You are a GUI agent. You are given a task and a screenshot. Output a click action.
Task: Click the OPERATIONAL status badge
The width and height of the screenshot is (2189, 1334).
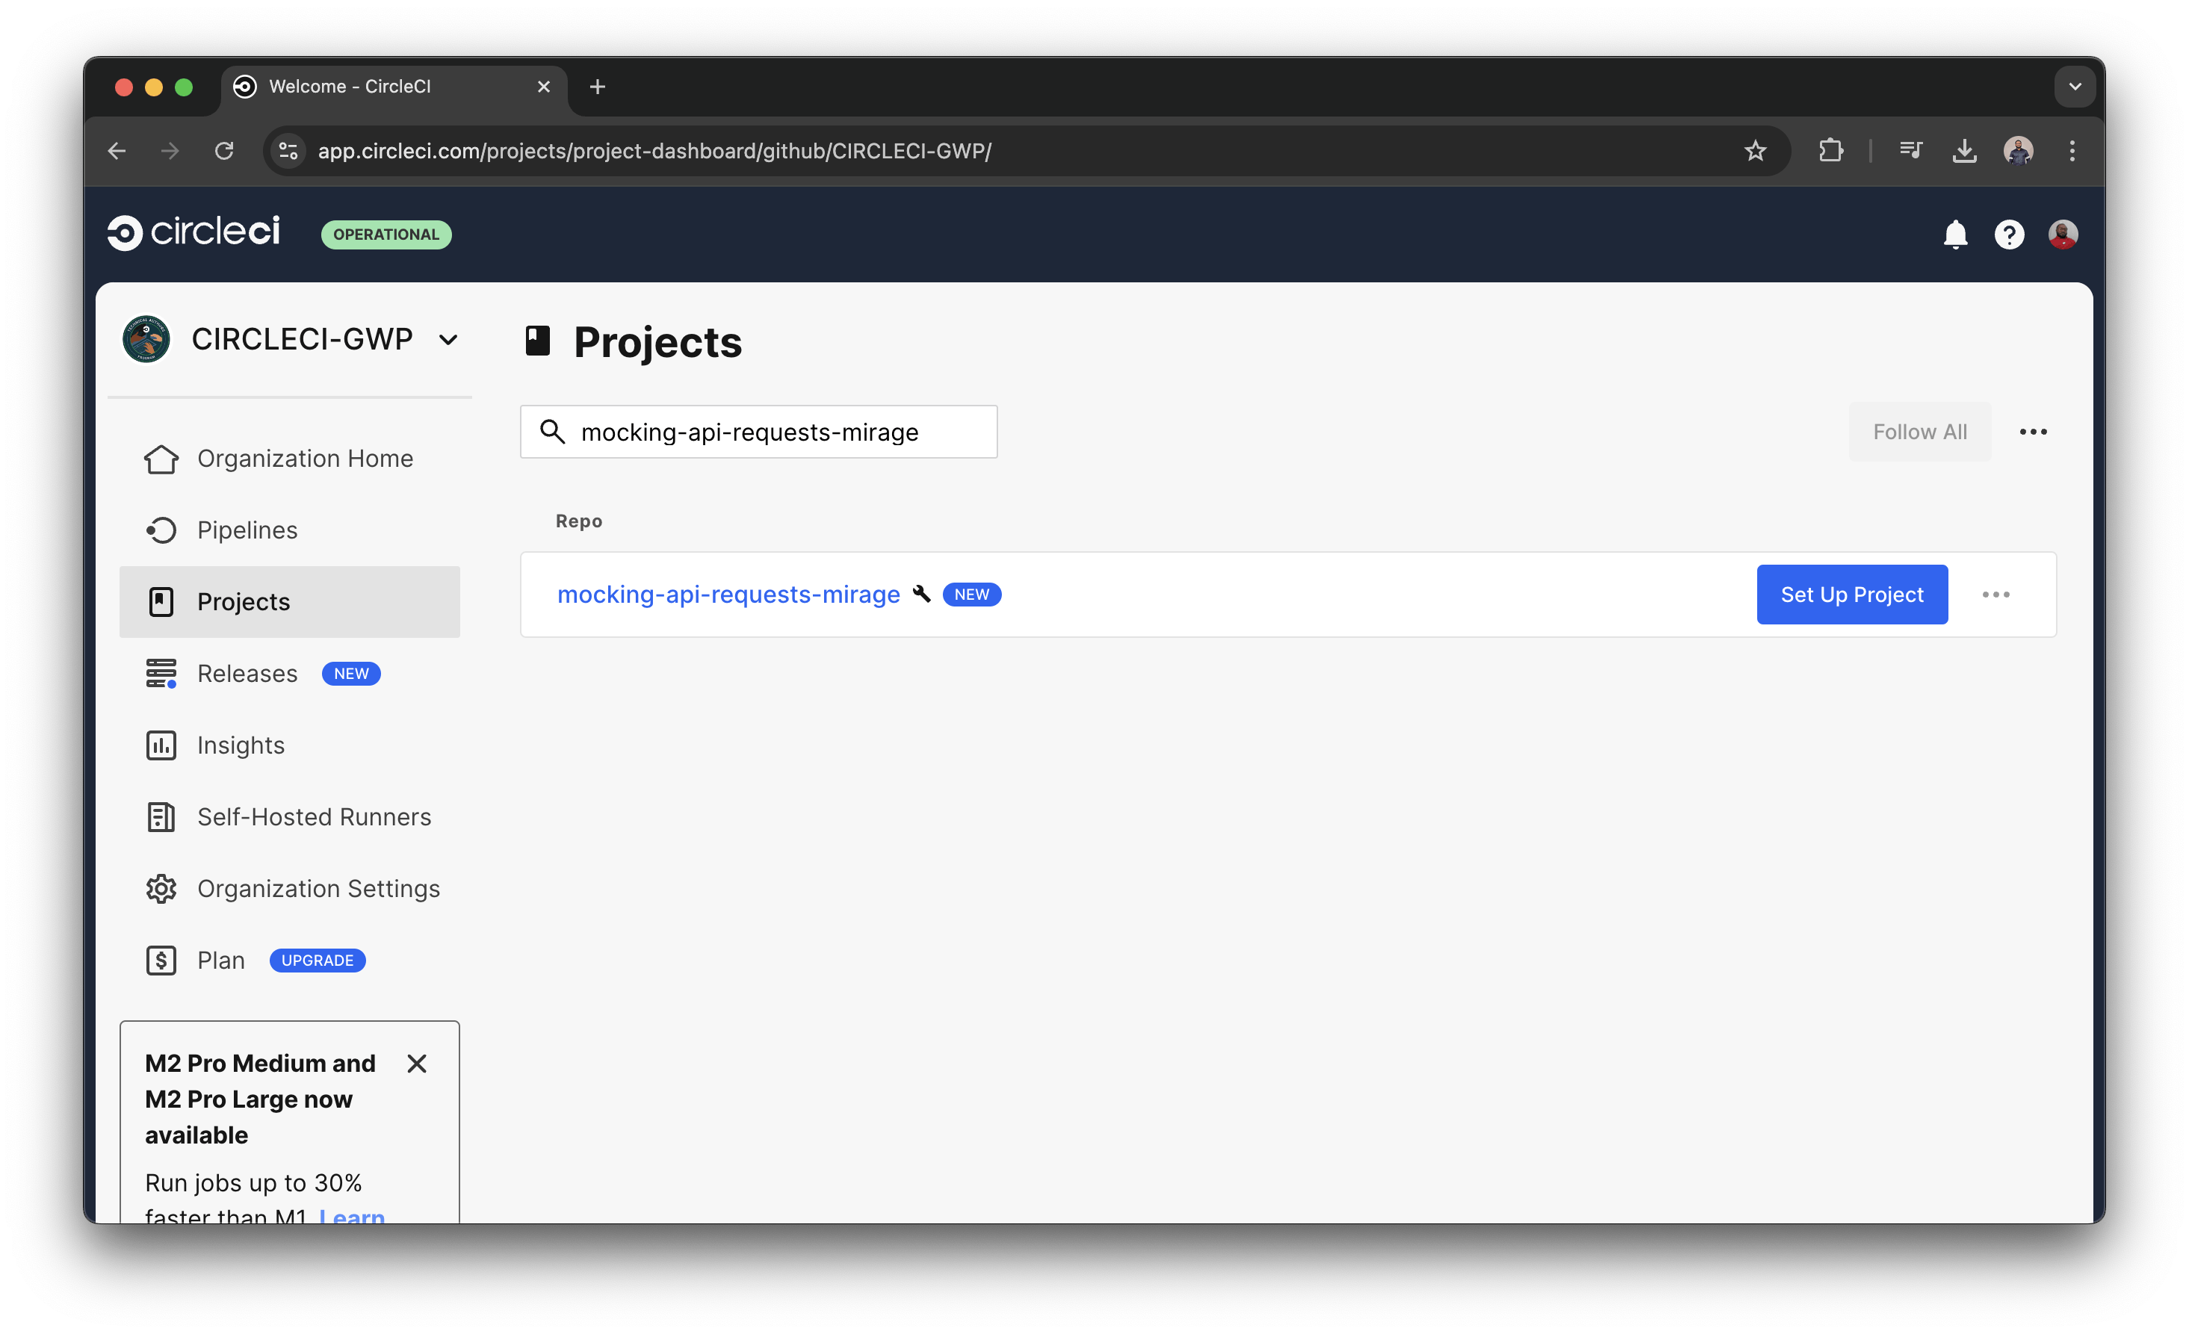[386, 234]
